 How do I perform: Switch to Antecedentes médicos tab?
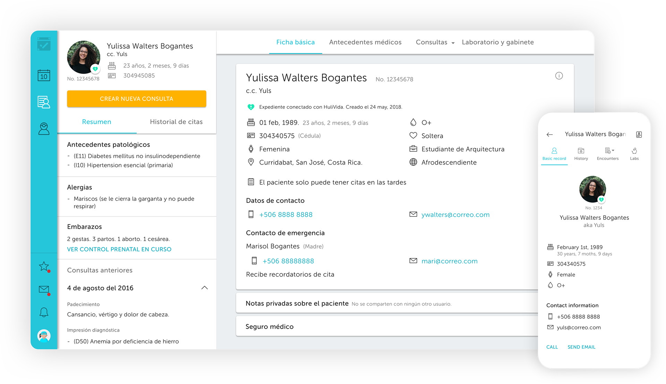pyautogui.click(x=365, y=42)
